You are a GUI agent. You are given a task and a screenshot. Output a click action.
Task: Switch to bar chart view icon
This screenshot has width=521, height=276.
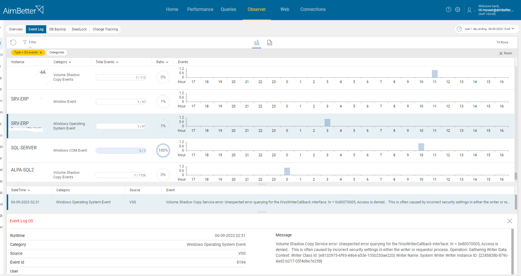(257, 43)
